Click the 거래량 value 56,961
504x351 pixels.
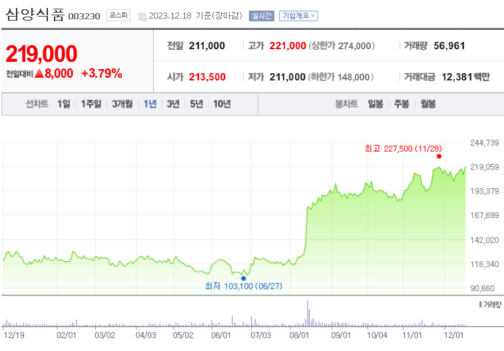click(449, 46)
